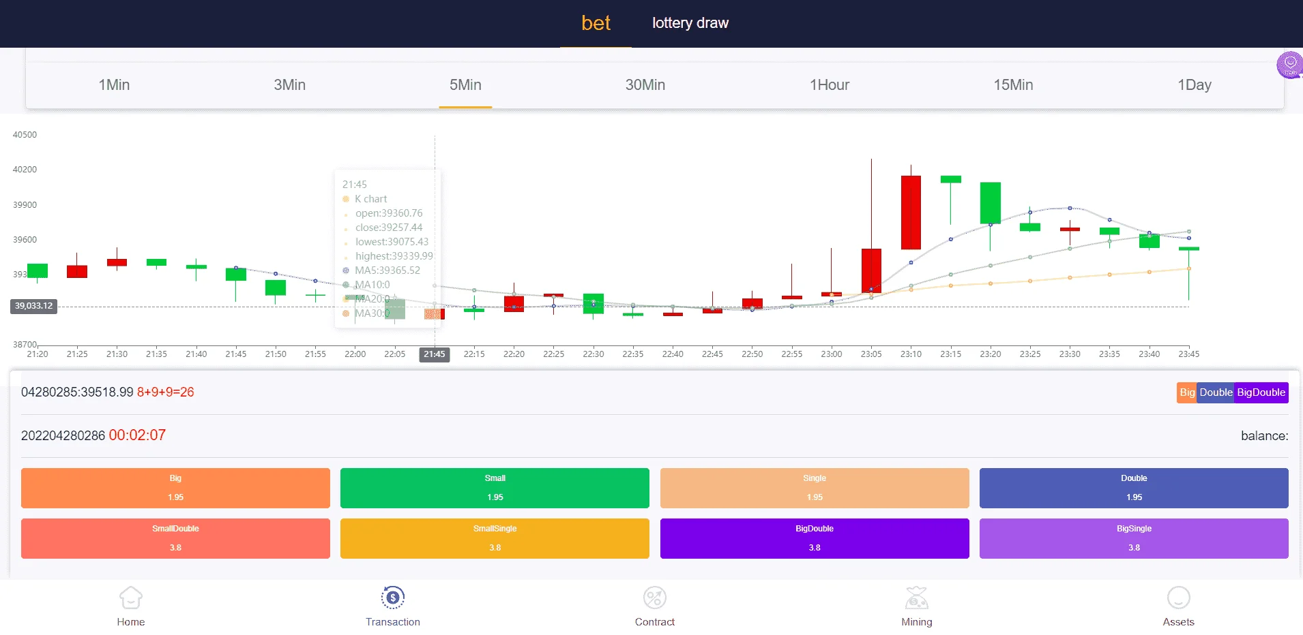Click the draw result 04280285:39518.99

pyautogui.click(x=77, y=392)
